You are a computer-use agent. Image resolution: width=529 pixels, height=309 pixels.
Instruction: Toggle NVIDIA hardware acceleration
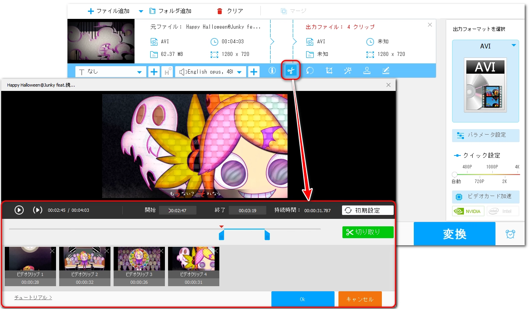click(x=468, y=211)
